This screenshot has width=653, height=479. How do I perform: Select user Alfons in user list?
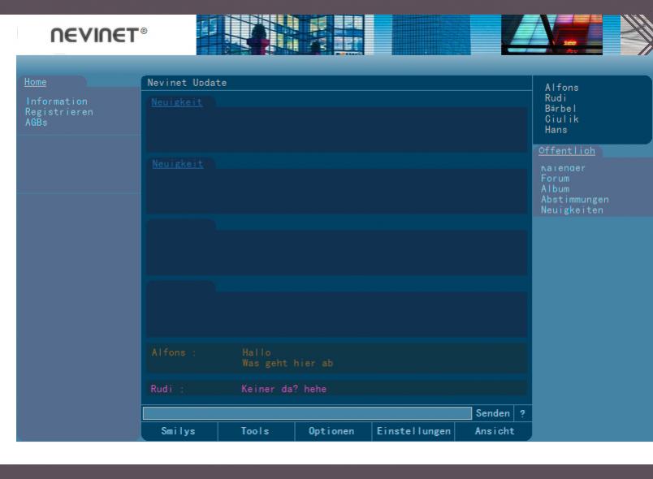(562, 88)
